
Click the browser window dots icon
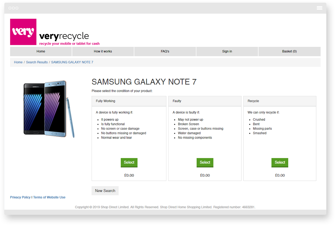click(x=13, y=8)
